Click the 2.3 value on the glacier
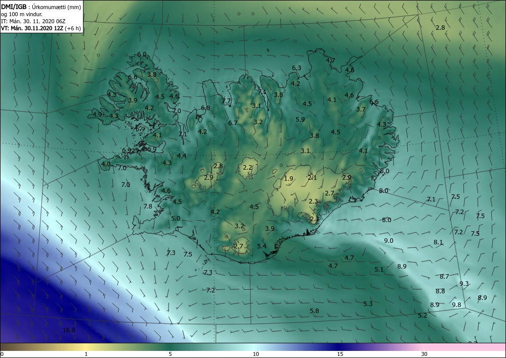Image resolution: width=506 pixels, height=358 pixels. click(313, 201)
